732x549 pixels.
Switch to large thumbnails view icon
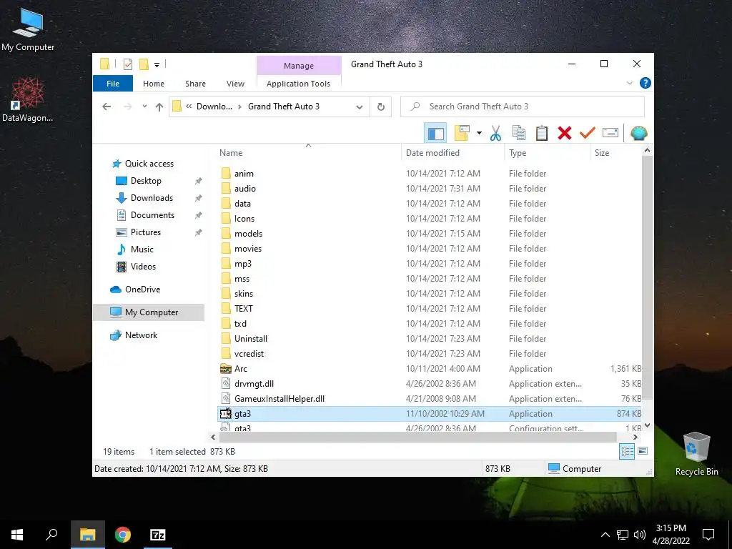[643, 451]
